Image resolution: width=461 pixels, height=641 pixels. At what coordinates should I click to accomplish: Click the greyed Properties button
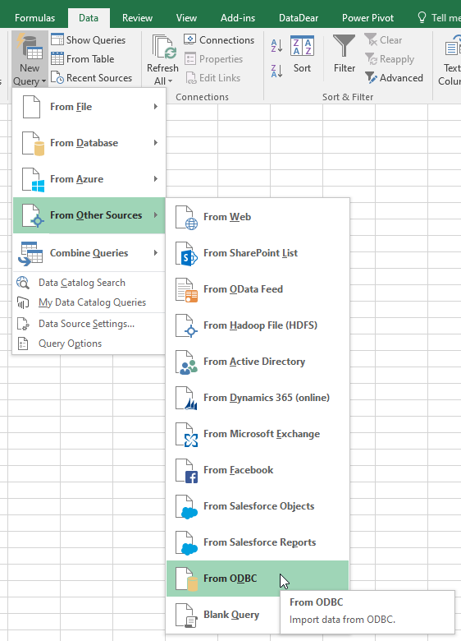(x=214, y=59)
